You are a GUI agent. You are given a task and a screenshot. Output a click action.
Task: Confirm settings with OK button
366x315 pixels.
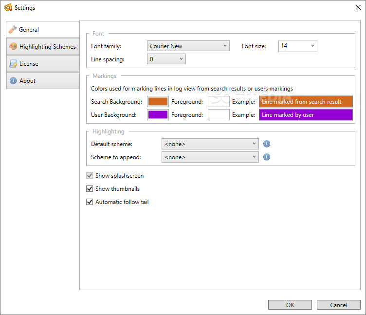tap(290, 305)
